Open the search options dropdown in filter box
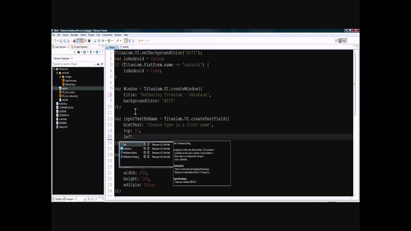Screen dimensions: 411x231 tap(94, 64)
